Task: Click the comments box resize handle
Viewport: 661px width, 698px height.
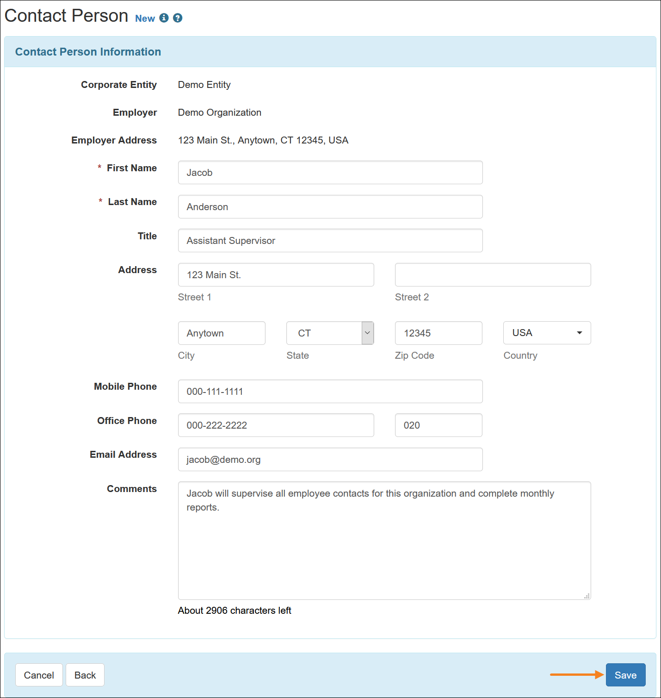Action: pyautogui.click(x=587, y=596)
